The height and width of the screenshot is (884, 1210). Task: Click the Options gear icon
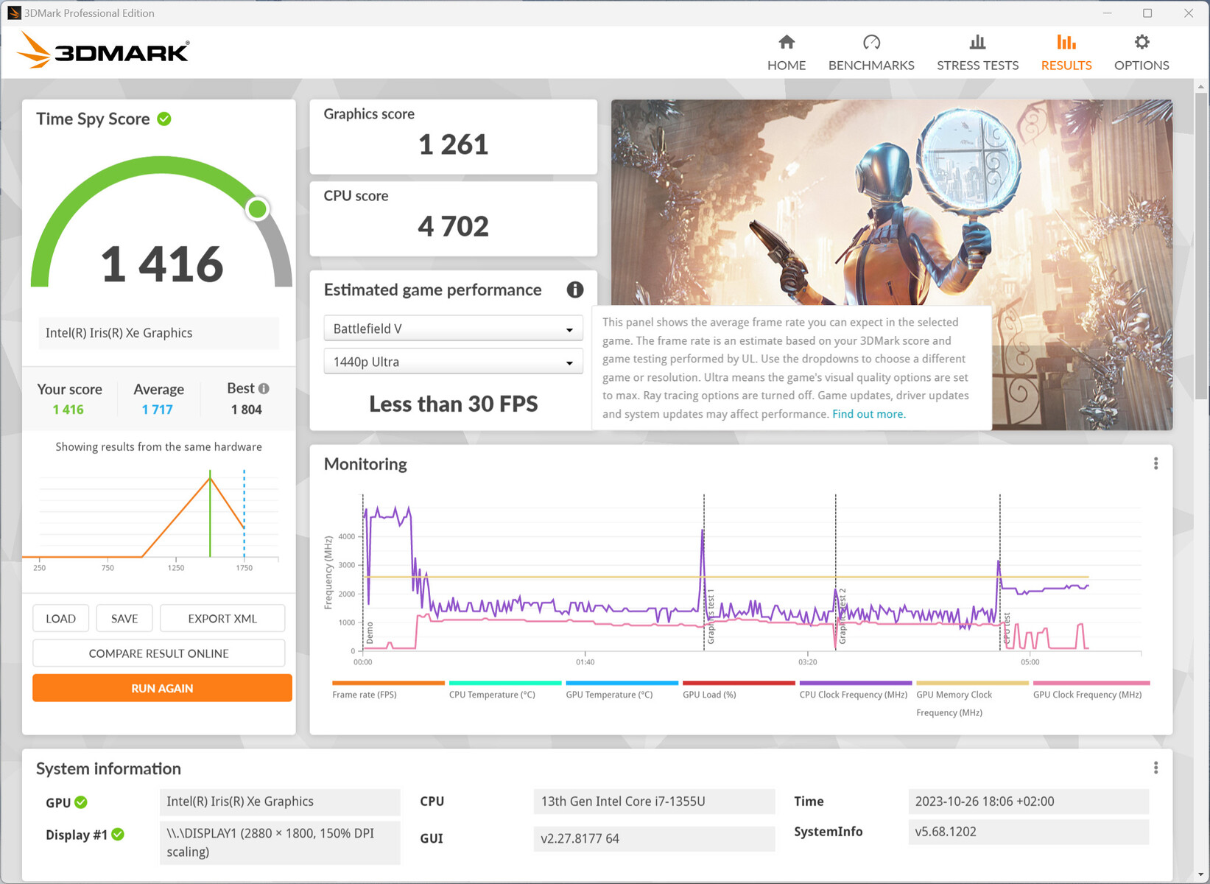(1142, 42)
